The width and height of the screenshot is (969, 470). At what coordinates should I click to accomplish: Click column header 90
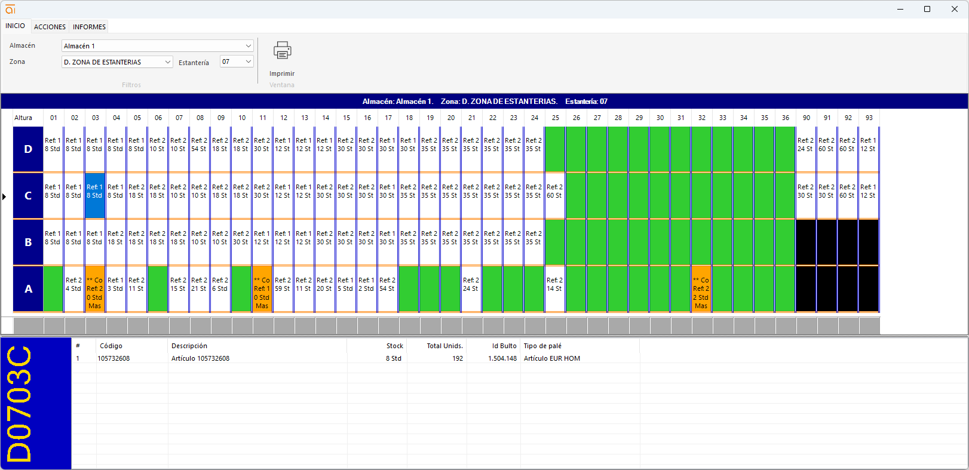(806, 118)
